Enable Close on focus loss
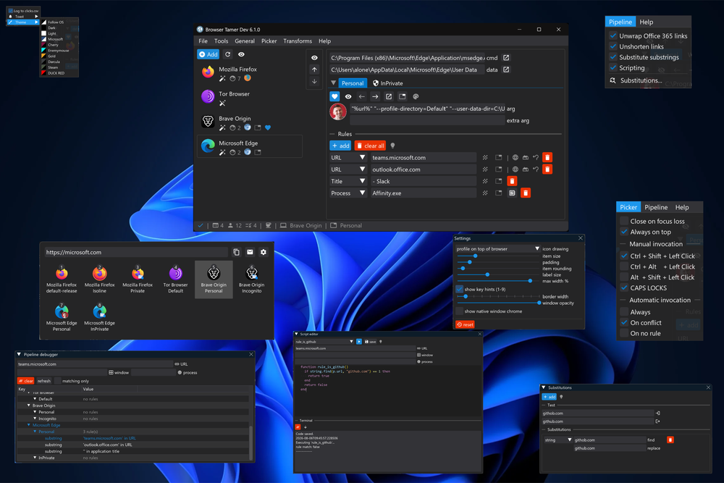 point(624,221)
